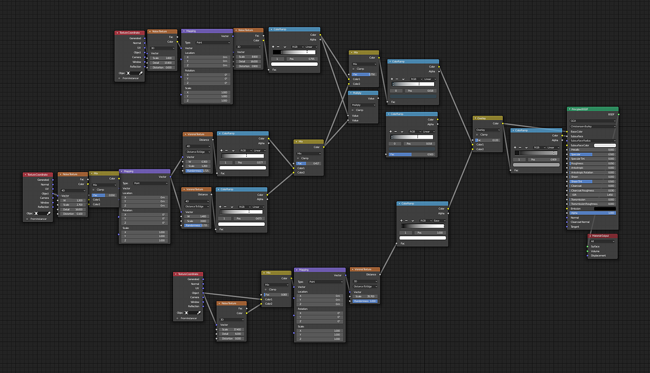Click the Alpha 1.000 slider in Principled BSDF
650x373 pixels.
pos(593,213)
